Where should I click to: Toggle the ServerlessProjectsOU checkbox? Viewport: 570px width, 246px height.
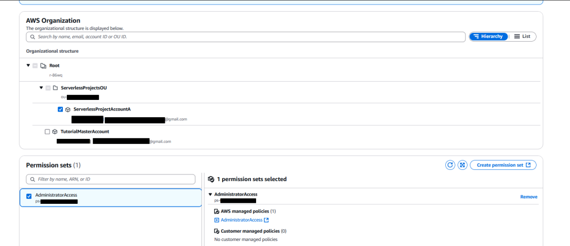(48, 88)
